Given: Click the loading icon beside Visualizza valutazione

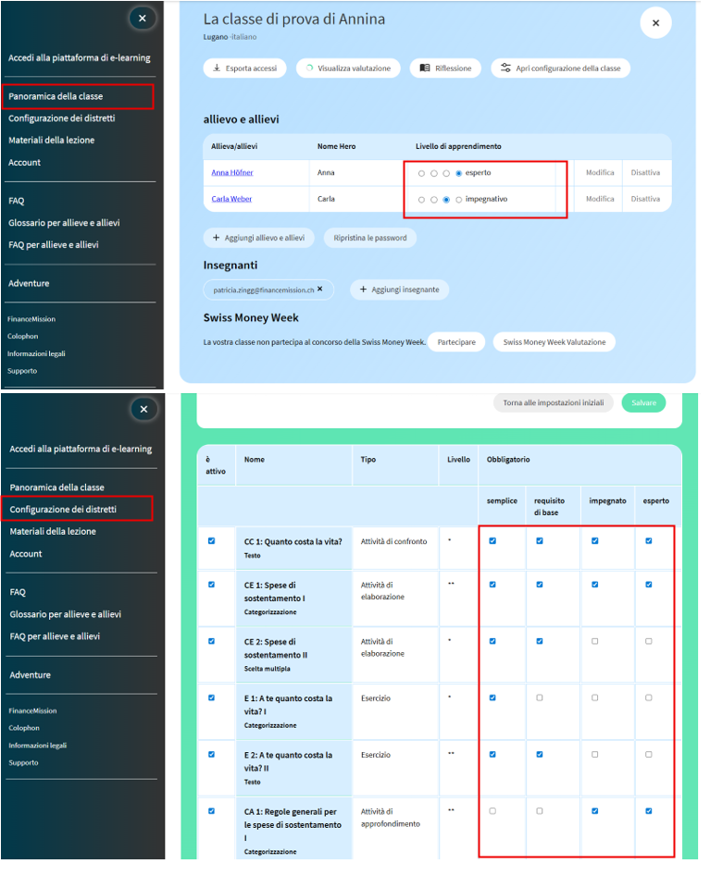Looking at the screenshot, I should [x=309, y=68].
